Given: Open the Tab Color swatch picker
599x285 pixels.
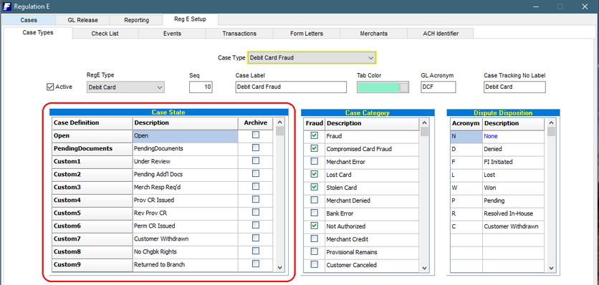Looking at the screenshot, I should (378, 87).
